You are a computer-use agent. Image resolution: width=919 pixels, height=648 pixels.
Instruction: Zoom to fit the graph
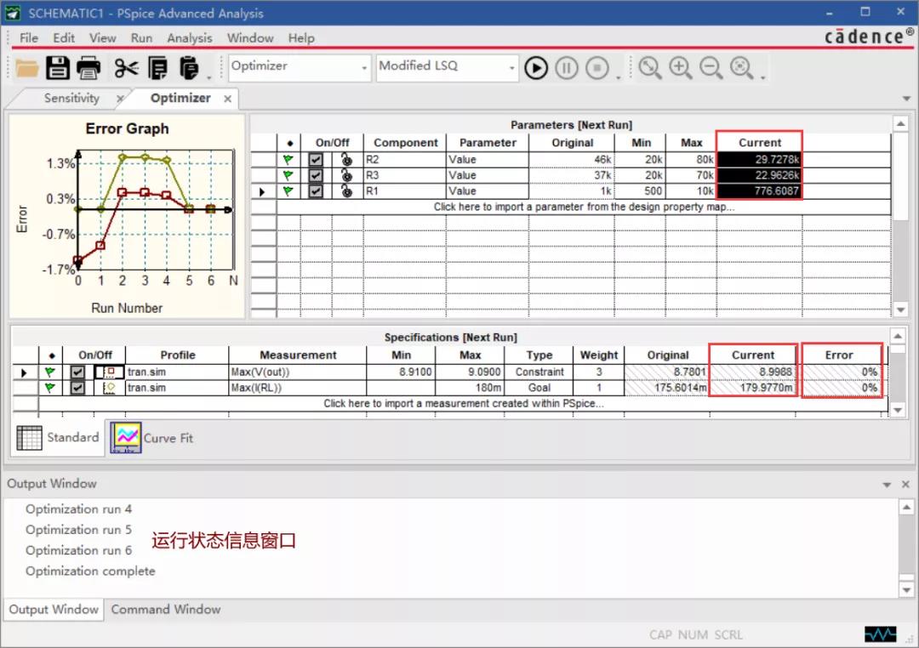tap(741, 68)
